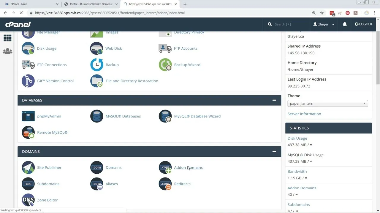This screenshot has width=380, height=213.
Task: Click the sidebar home grid icon
Action: (x=7, y=38)
